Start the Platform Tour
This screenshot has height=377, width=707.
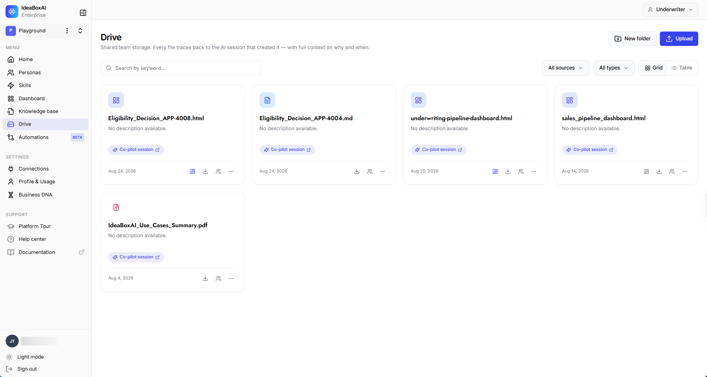click(46, 226)
